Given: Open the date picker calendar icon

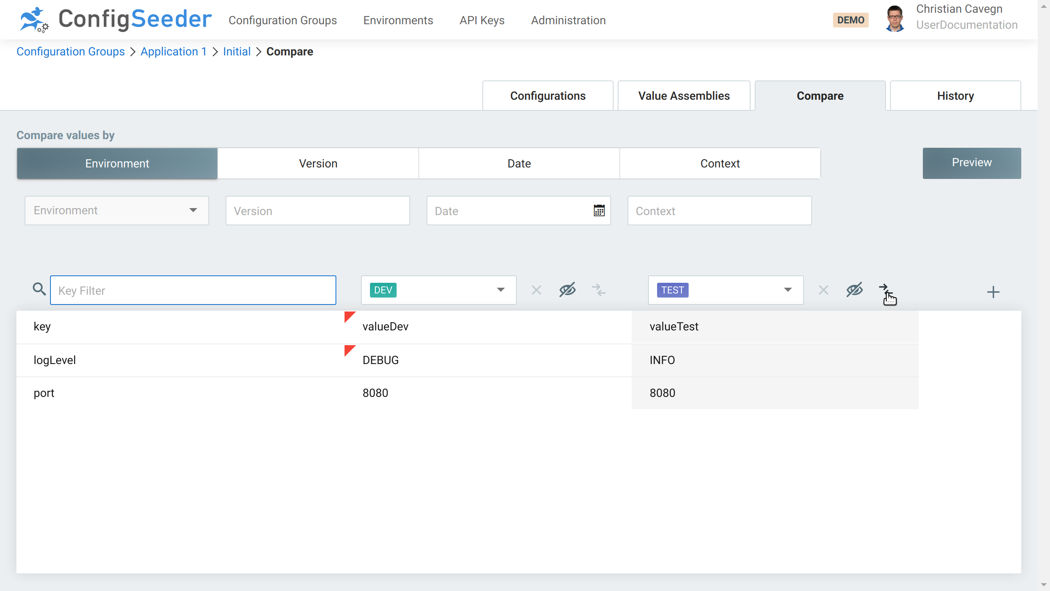Looking at the screenshot, I should coord(599,211).
